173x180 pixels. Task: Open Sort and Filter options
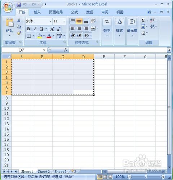(x=152, y=20)
